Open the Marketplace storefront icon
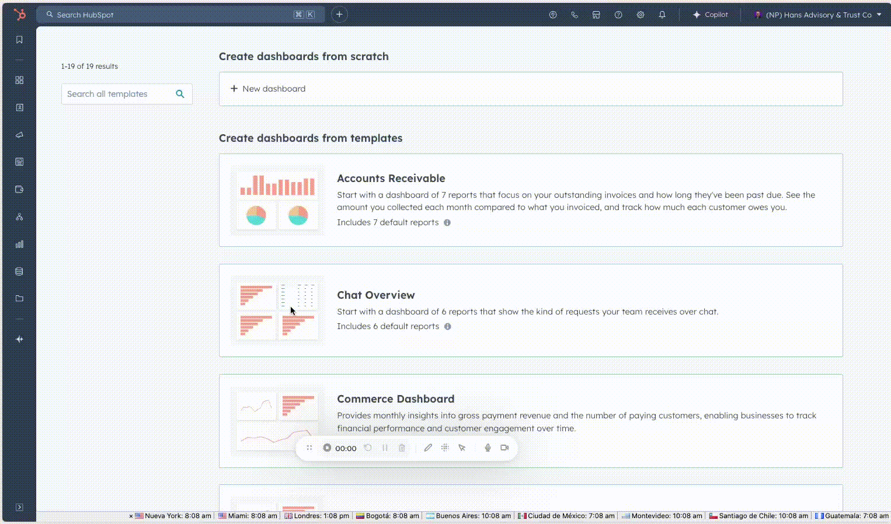Viewport: 891px width, 524px height. click(x=596, y=15)
